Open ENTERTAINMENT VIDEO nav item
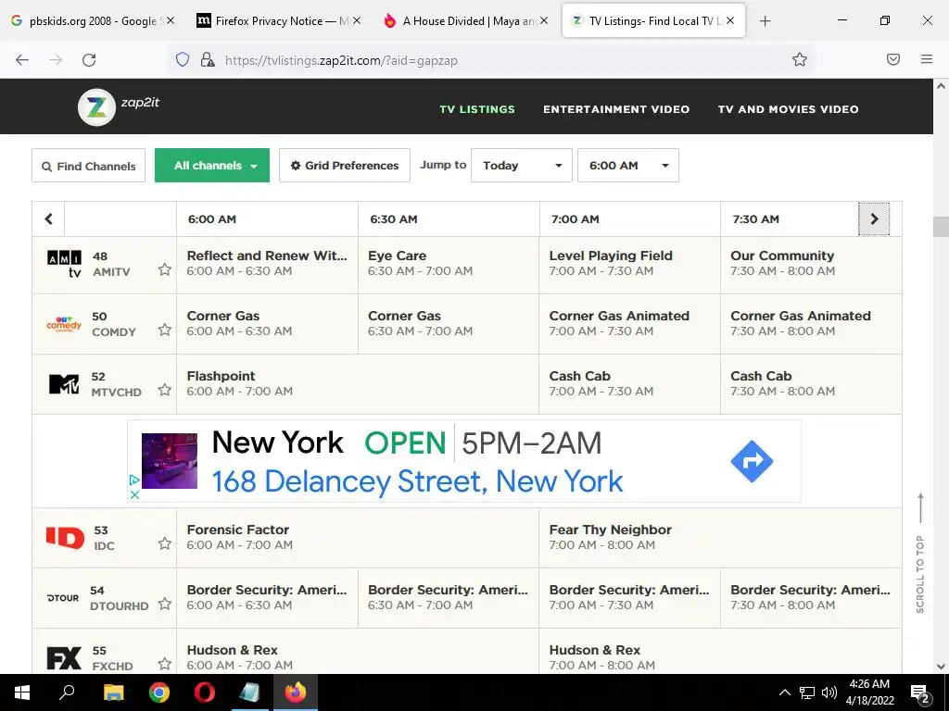Screen dimensions: 949x711 click(x=616, y=109)
